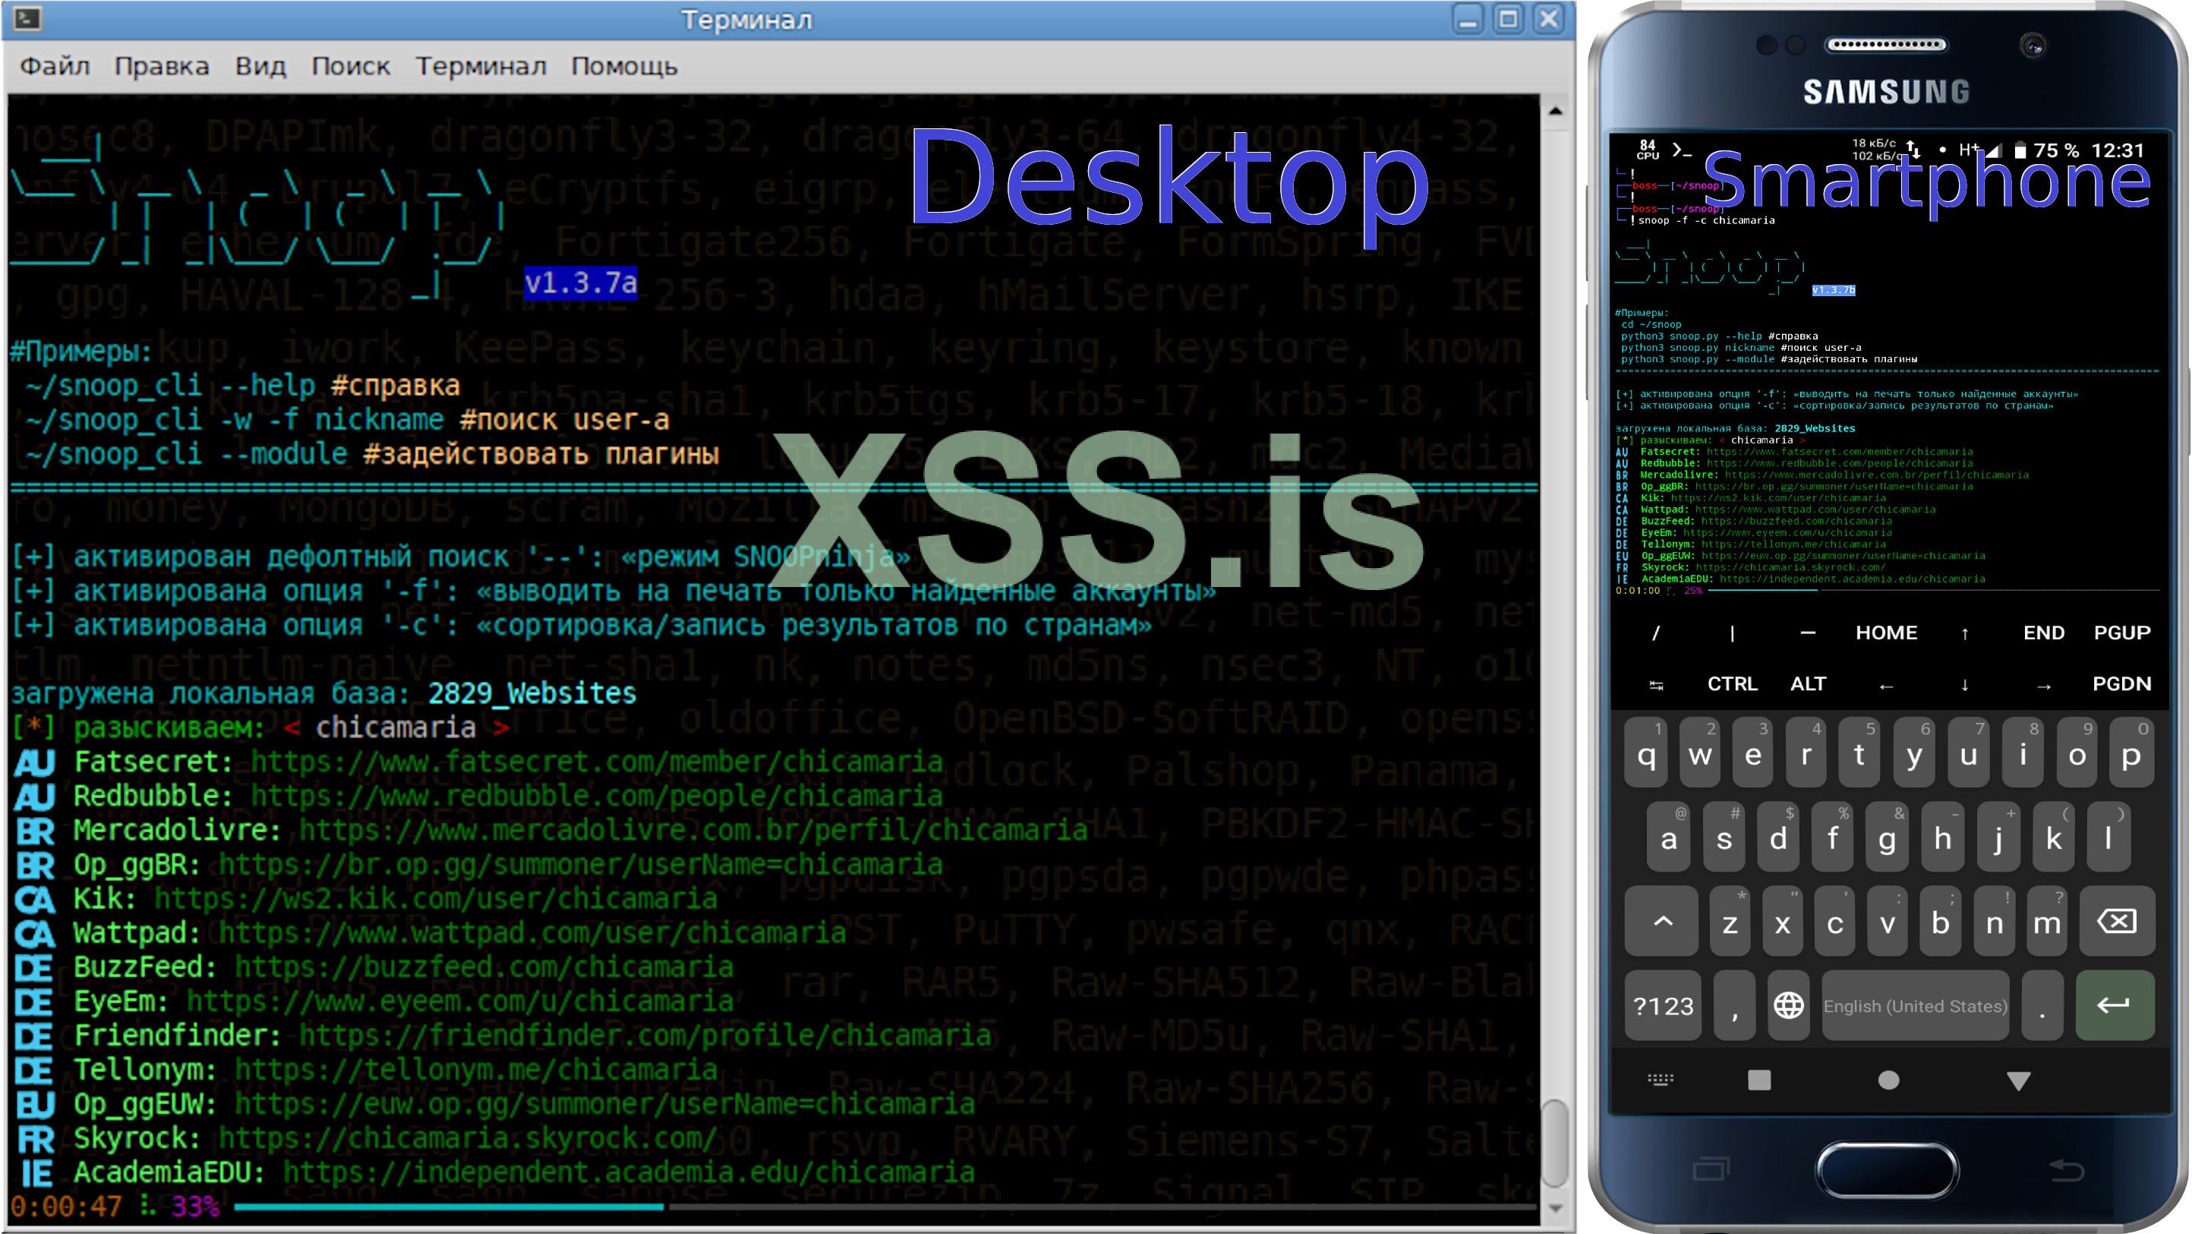Toggle the ALT modifier key
The image size is (2192, 1234).
pos(1807,684)
